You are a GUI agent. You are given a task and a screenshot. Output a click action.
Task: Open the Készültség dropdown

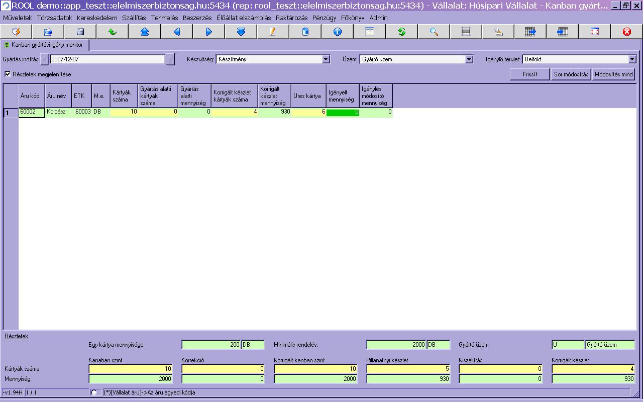326,59
